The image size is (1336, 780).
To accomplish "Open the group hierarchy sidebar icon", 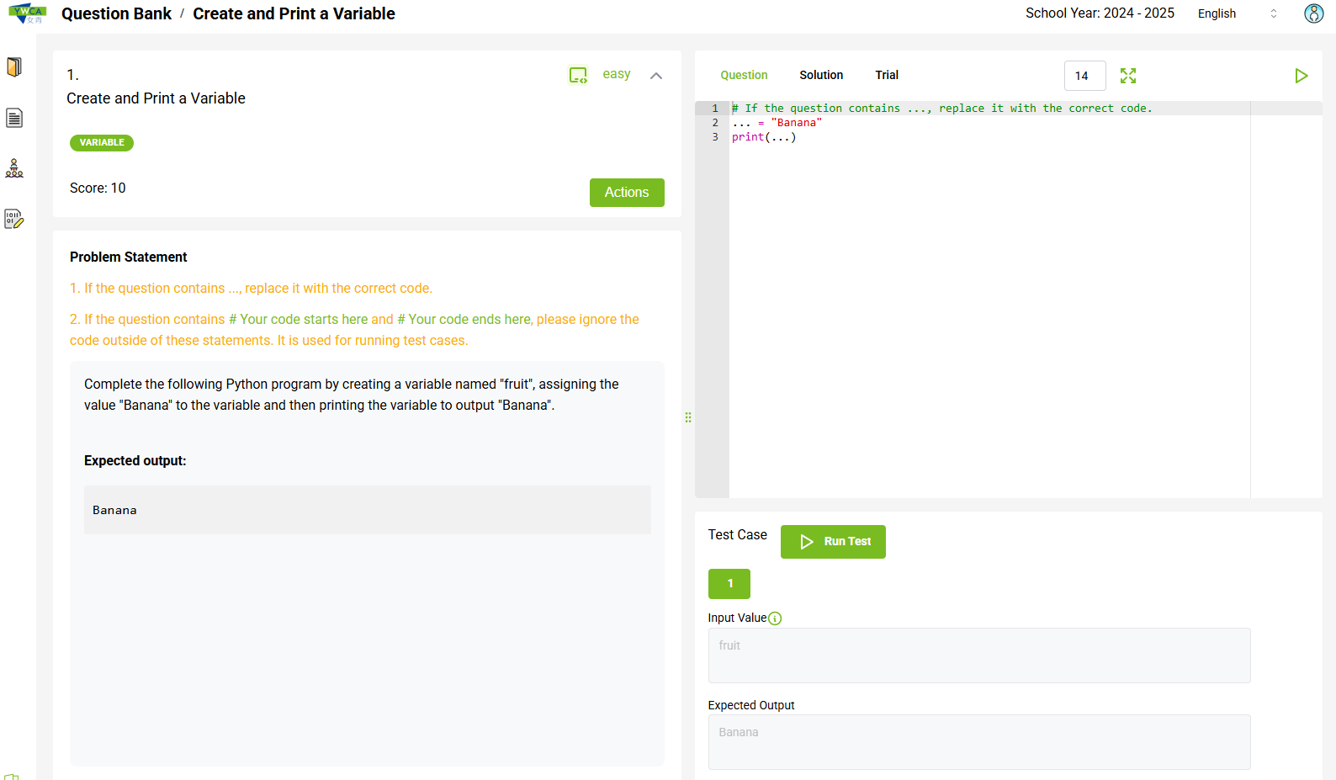I will pos(14,168).
